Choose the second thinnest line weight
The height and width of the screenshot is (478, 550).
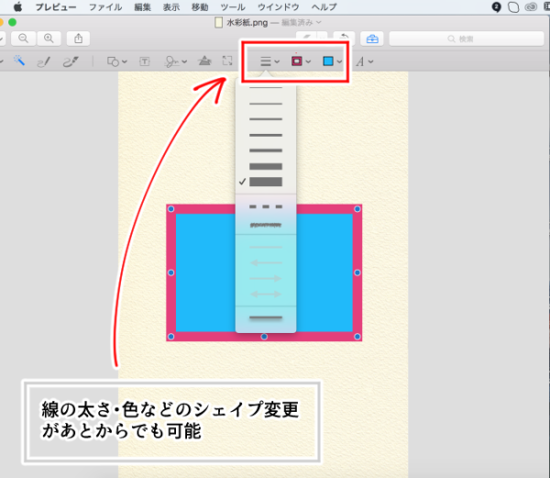coord(266,104)
